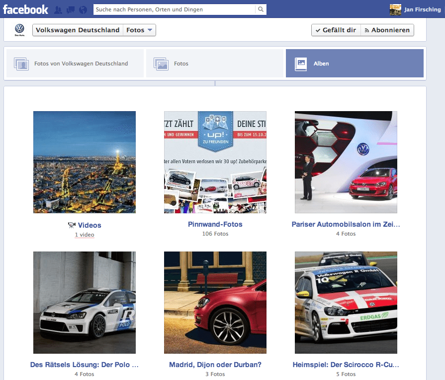Click the 1 video count link
Image resolution: width=445 pixels, height=380 pixels.
tap(85, 235)
